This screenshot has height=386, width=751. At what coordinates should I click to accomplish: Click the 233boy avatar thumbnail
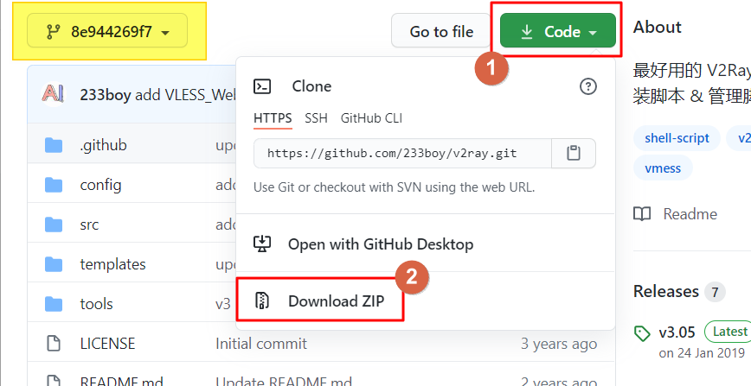(x=54, y=94)
